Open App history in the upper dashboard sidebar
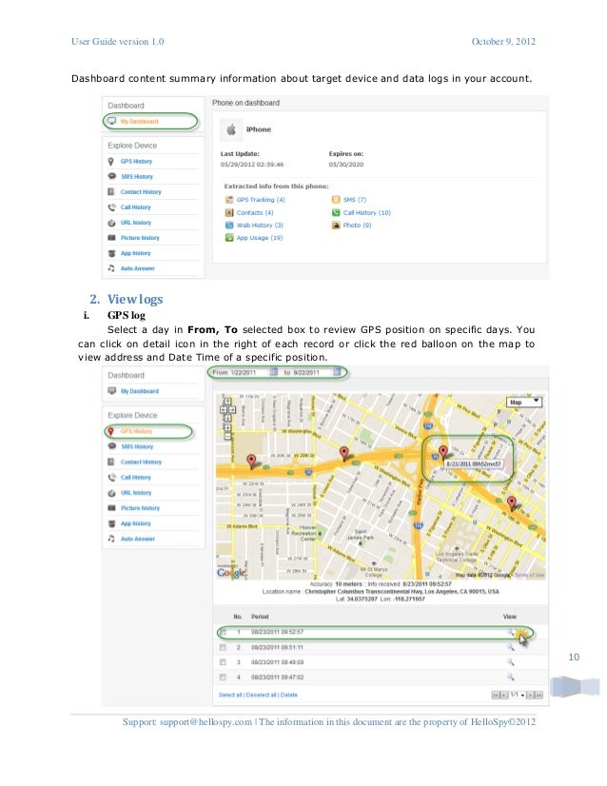This screenshot has height=786, width=607. click(135, 253)
